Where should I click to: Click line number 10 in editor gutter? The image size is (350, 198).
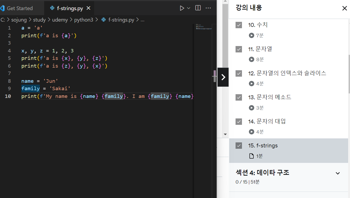coord(8,96)
